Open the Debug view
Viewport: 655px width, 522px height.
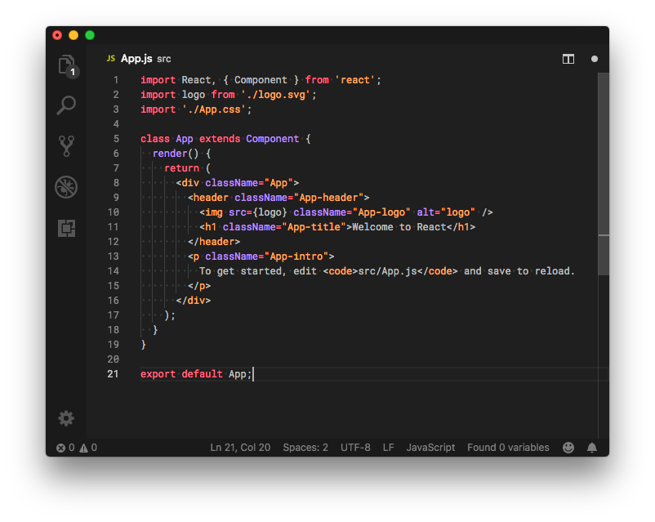click(x=66, y=187)
